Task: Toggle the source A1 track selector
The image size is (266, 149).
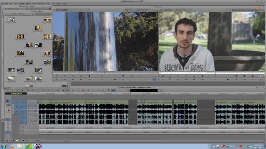Action: (17, 107)
